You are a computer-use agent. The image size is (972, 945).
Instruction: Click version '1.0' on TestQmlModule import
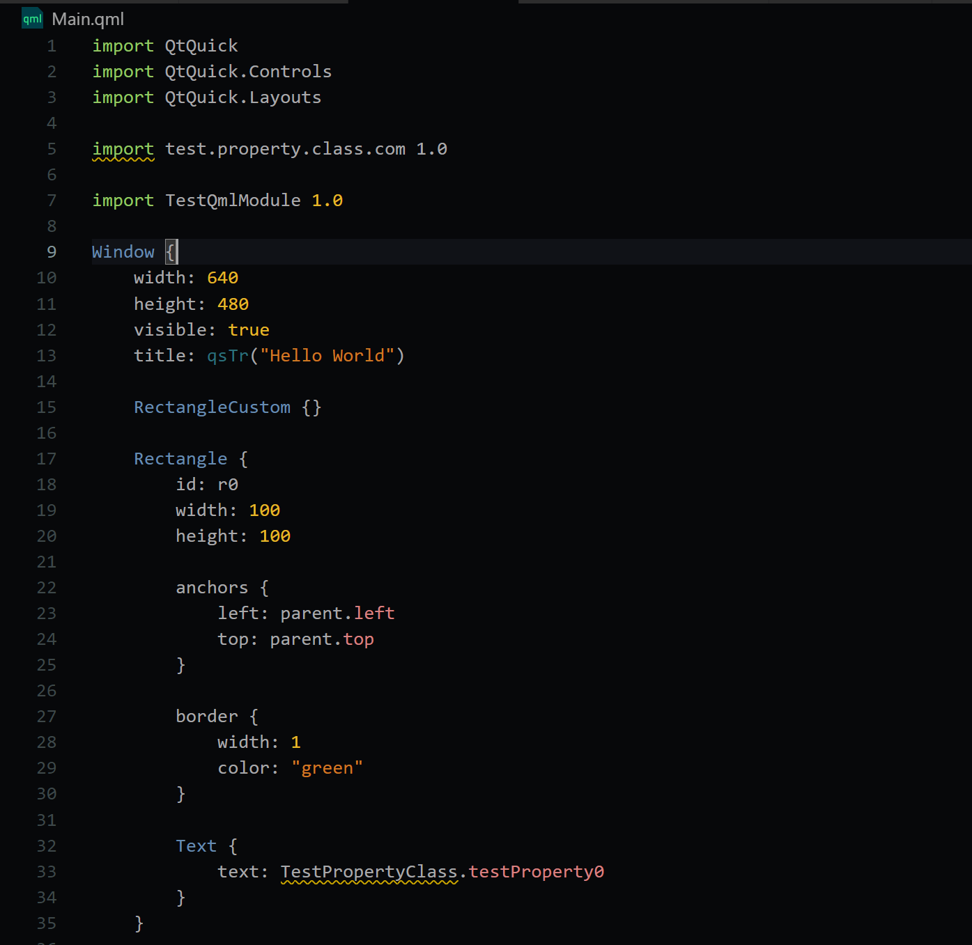point(327,201)
